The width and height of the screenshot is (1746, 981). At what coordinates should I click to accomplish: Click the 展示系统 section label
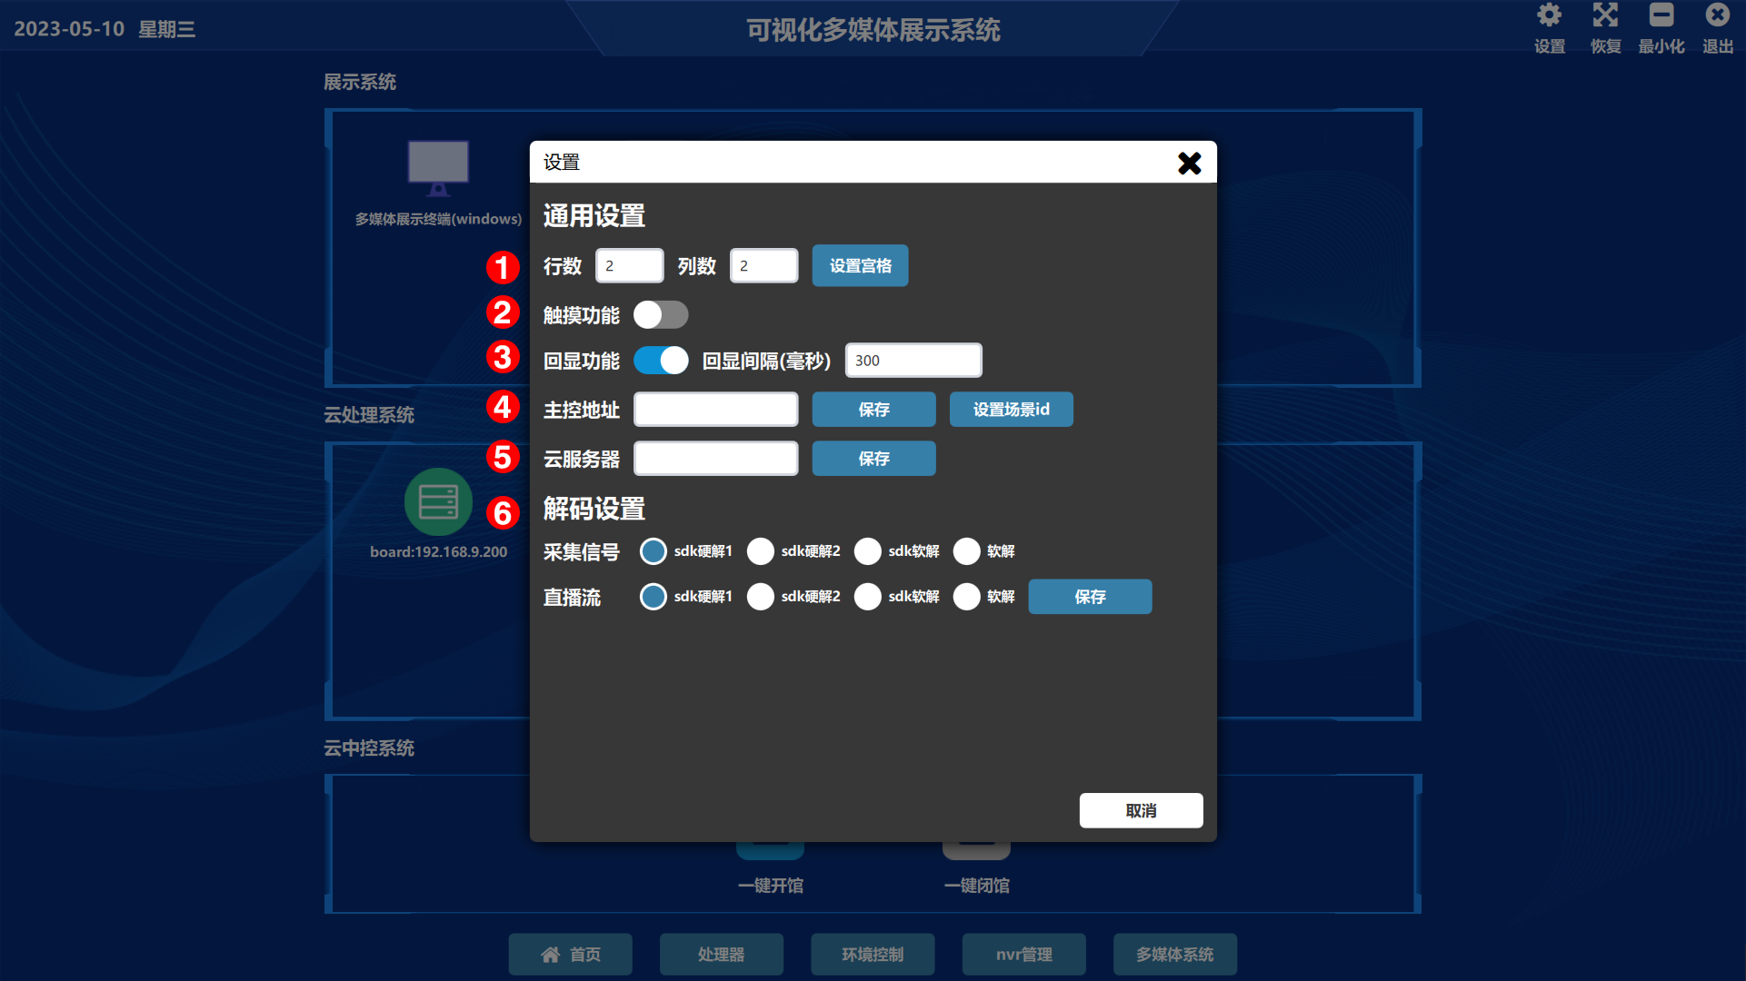(360, 82)
